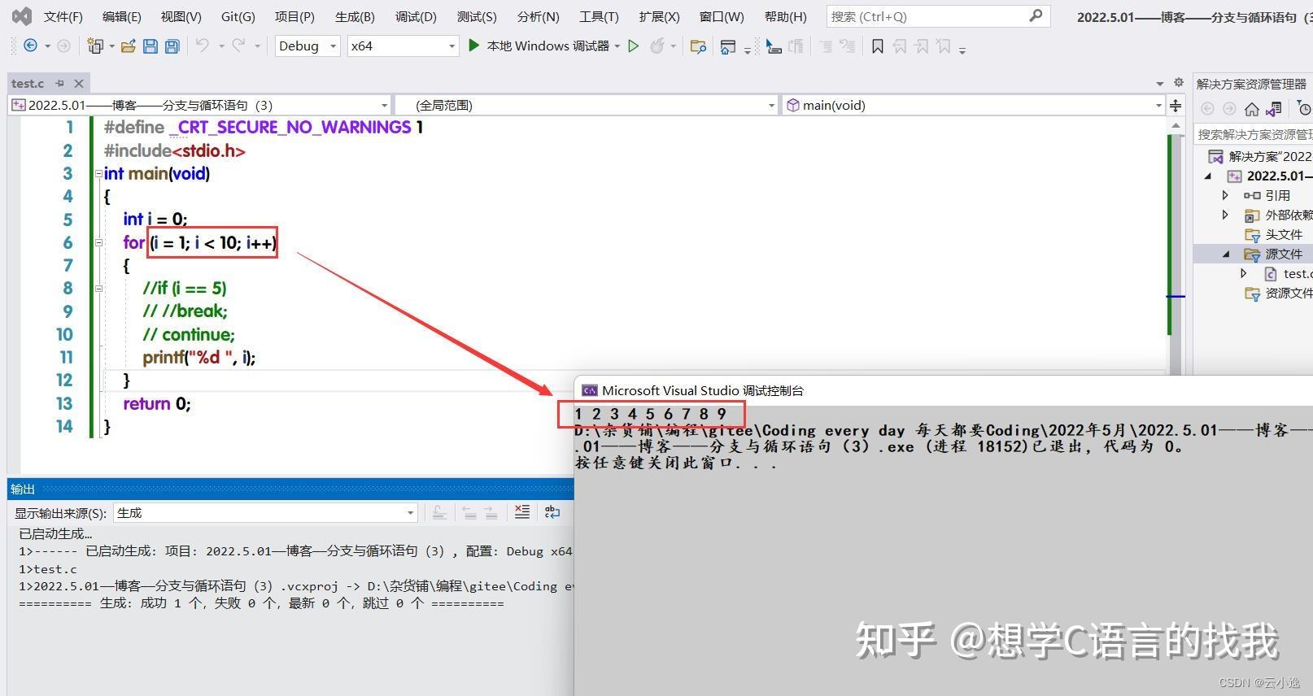Click the 搜索 (Ctrl+Q) search field

tap(938, 16)
